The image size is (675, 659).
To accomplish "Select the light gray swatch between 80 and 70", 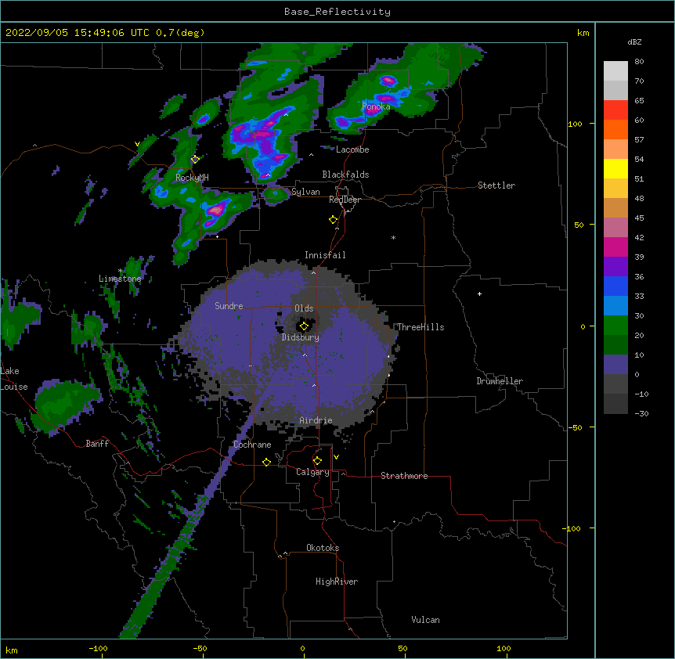I will [x=615, y=71].
